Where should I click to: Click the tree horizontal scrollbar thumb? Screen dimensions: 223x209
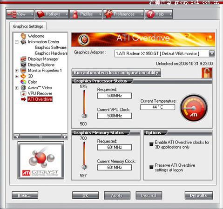point(41,137)
